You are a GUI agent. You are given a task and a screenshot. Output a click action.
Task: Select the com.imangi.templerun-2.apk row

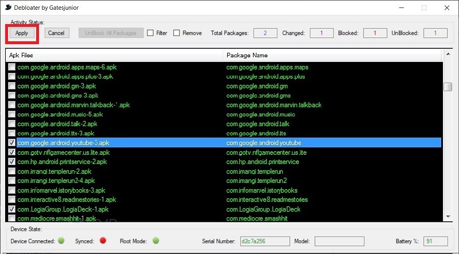coord(55,171)
